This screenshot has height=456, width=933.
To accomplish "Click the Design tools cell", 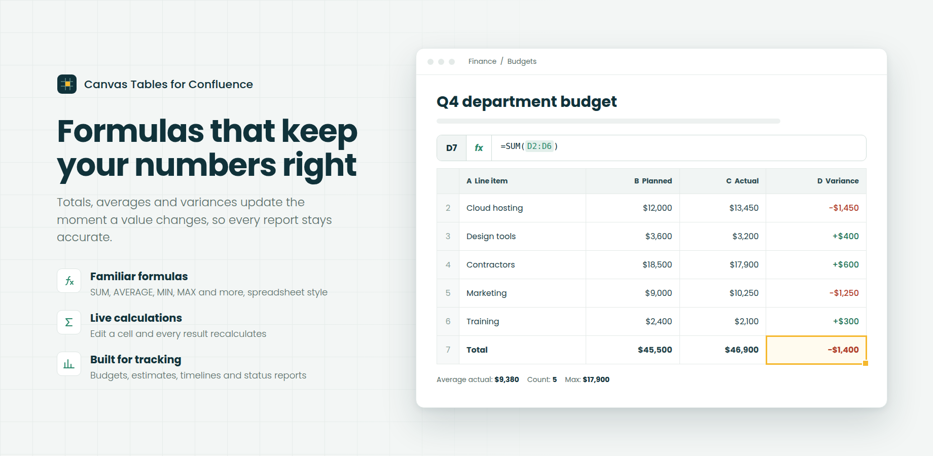I will pos(522,236).
